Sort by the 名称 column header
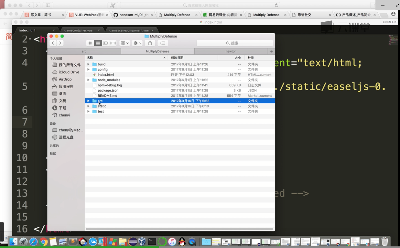The height and width of the screenshot is (248, 400). click(x=127, y=58)
